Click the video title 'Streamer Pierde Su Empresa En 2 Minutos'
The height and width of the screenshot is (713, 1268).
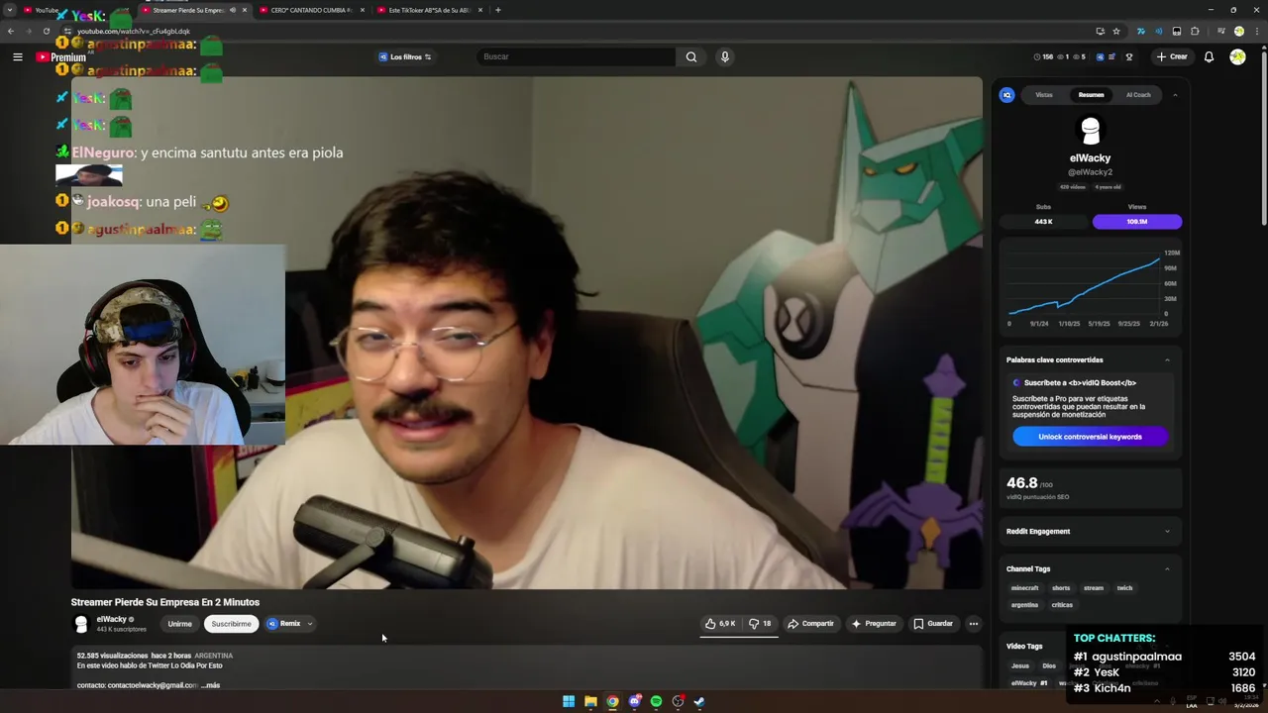[165, 602]
